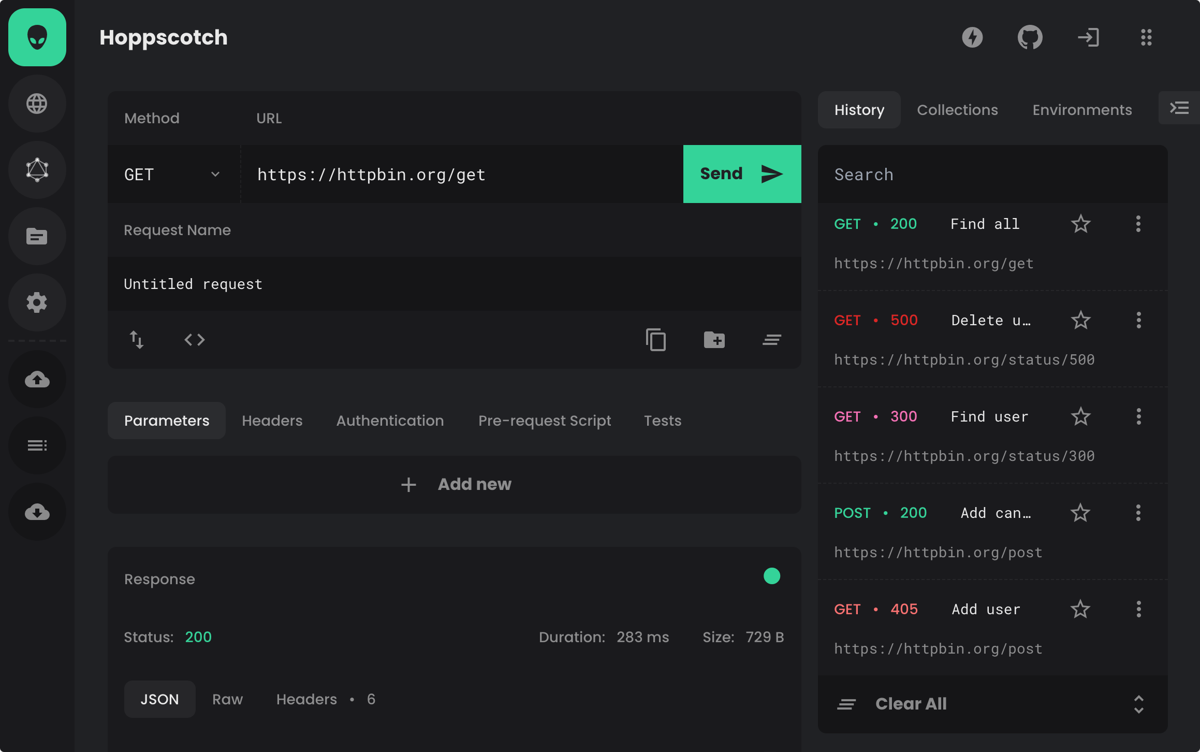1200x752 pixels.
Task: Switch to the Collections tab
Action: point(957,110)
